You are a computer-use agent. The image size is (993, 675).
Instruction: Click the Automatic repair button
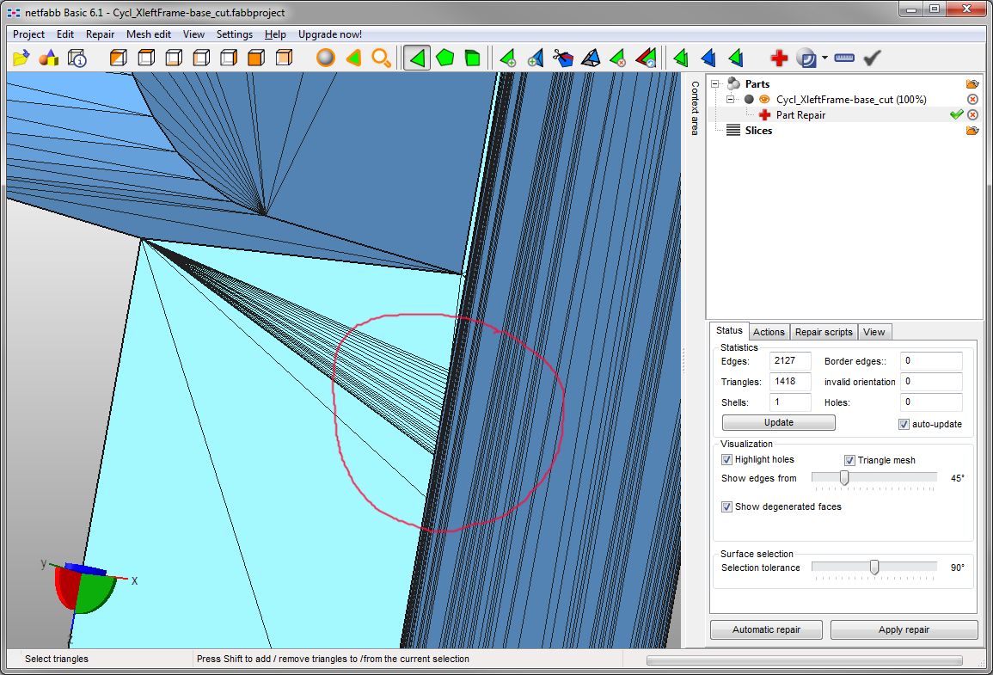coord(766,630)
